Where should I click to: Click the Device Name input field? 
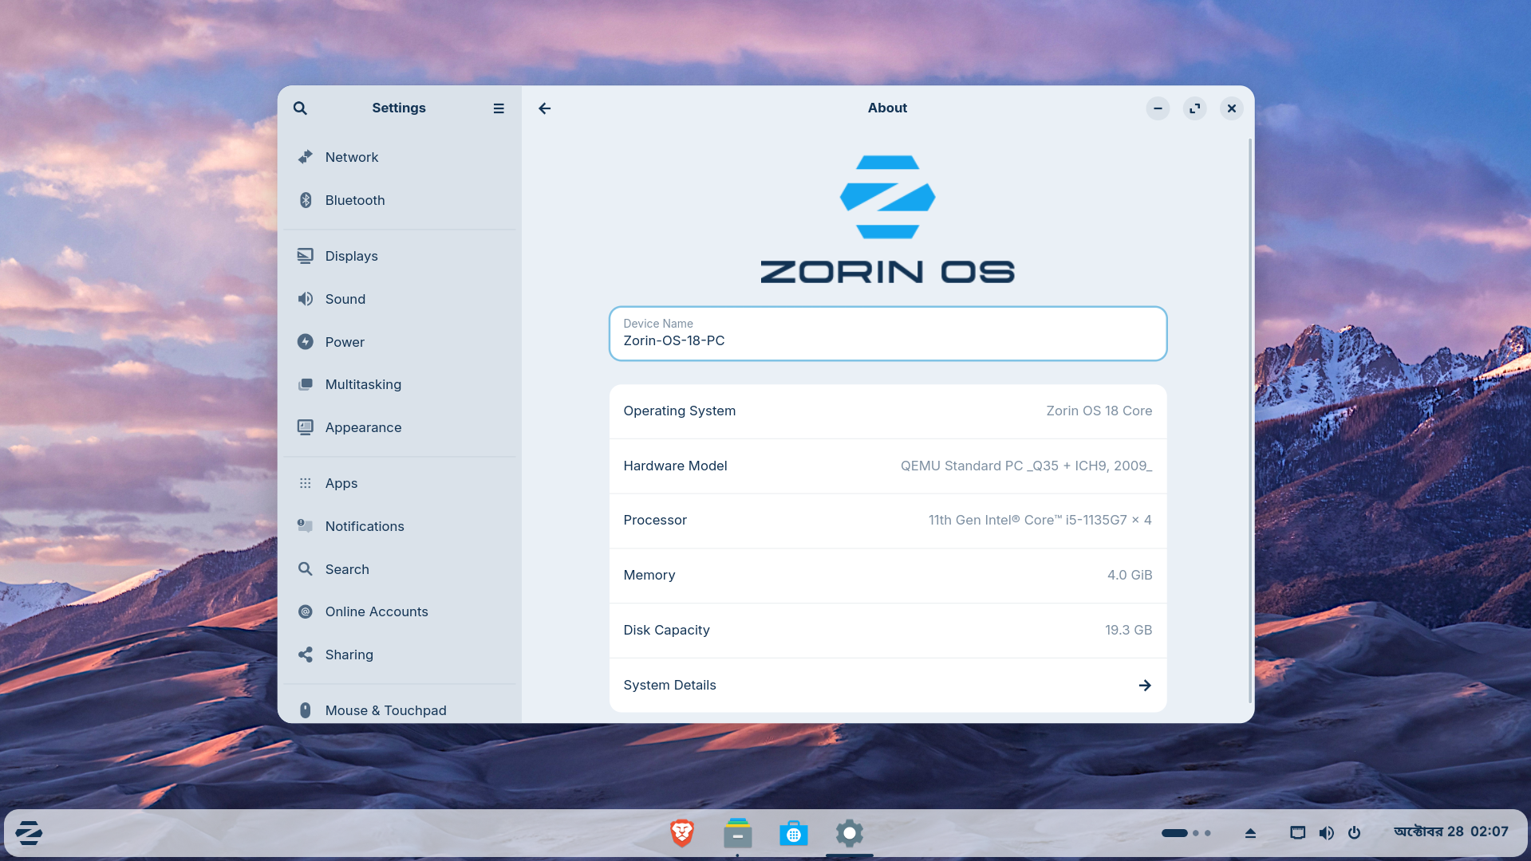click(888, 333)
